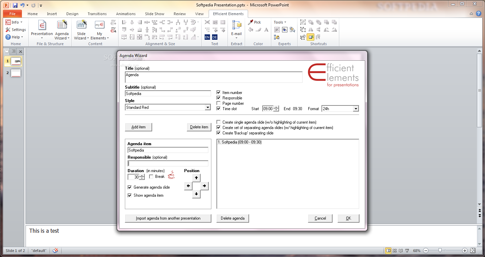Enable the Page number checkbox
The height and width of the screenshot is (257, 485).
pyautogui.click(x=219, y=103)
